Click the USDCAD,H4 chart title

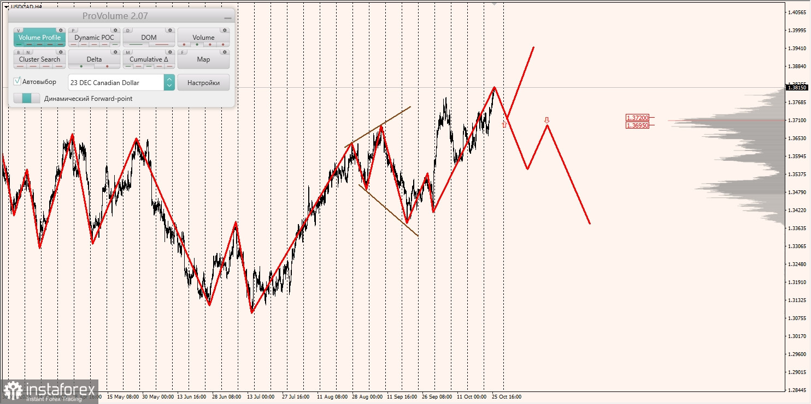[27, 7]
